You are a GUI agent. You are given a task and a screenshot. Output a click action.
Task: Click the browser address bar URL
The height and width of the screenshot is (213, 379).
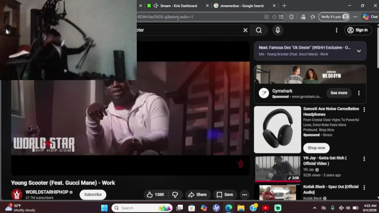165,17
